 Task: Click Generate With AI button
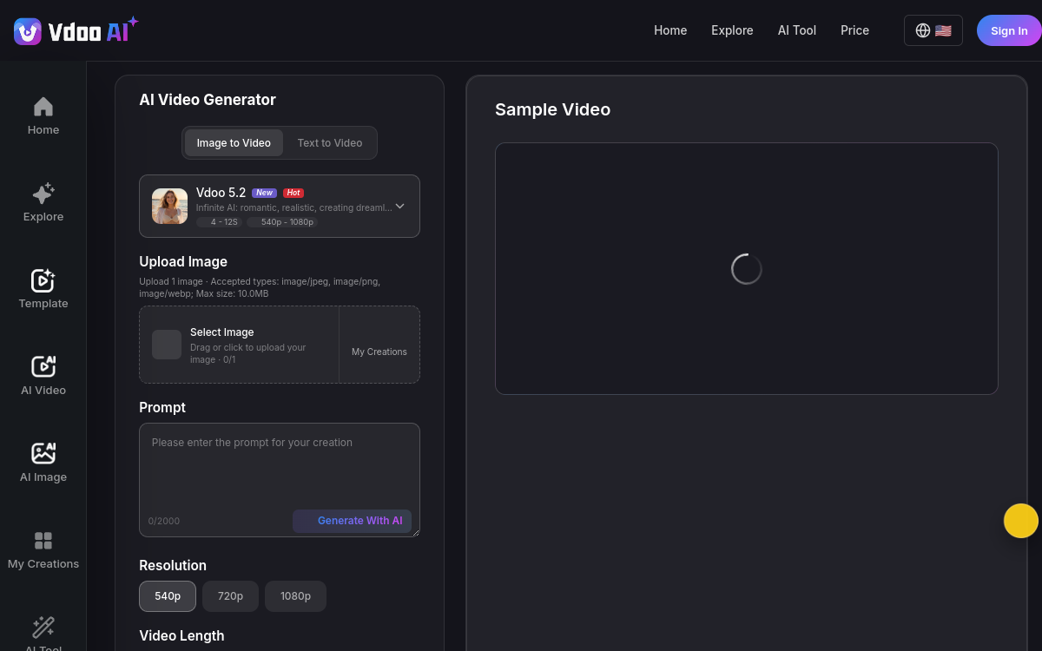352,521
